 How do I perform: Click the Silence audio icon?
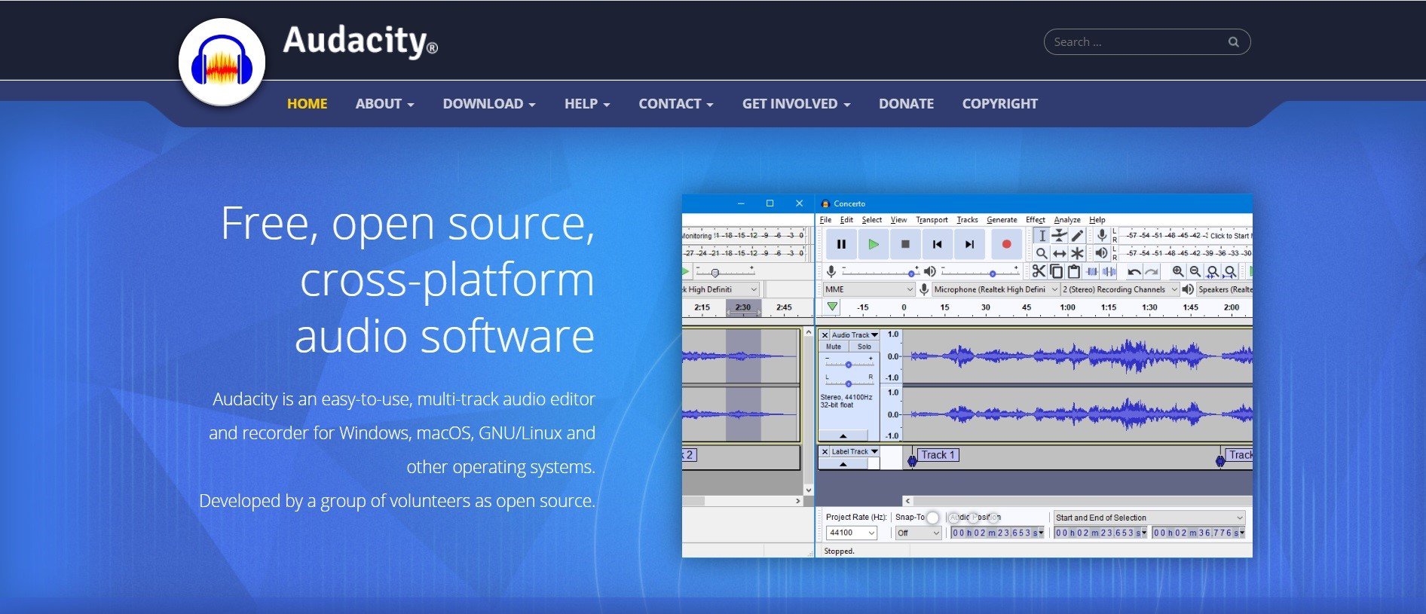[x=1109, y=271]
